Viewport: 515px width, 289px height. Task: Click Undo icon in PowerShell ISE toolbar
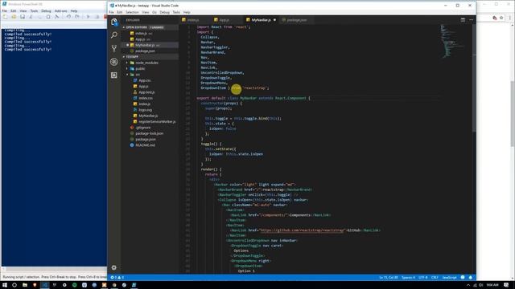[68, 17]
